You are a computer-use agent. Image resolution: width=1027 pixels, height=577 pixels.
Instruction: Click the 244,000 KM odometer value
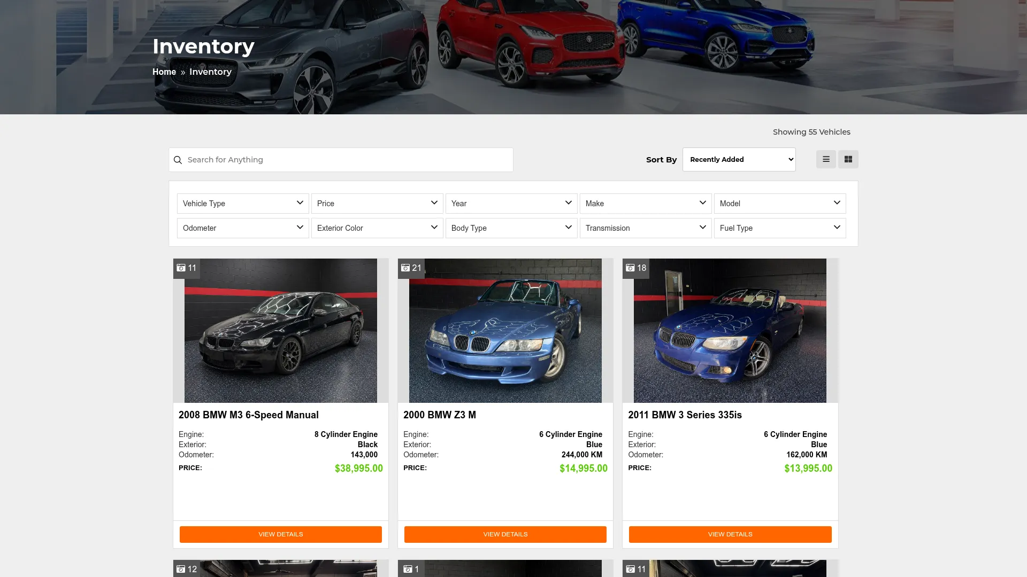point(582,455)
